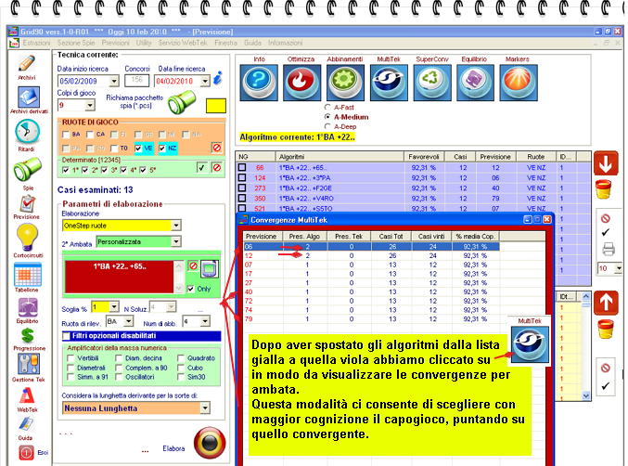The height and width of the screenshot is (466, 628).
Task: Select the A-Fast radio button
Action: tap(327, 108)
